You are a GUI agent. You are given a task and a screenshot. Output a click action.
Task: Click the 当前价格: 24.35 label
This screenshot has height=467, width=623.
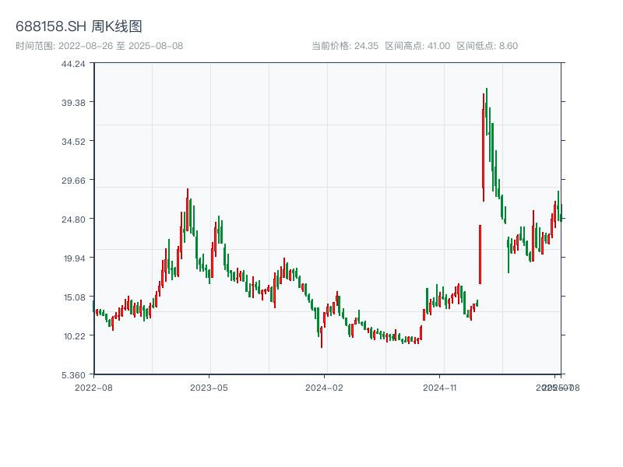tap(345, 46)
